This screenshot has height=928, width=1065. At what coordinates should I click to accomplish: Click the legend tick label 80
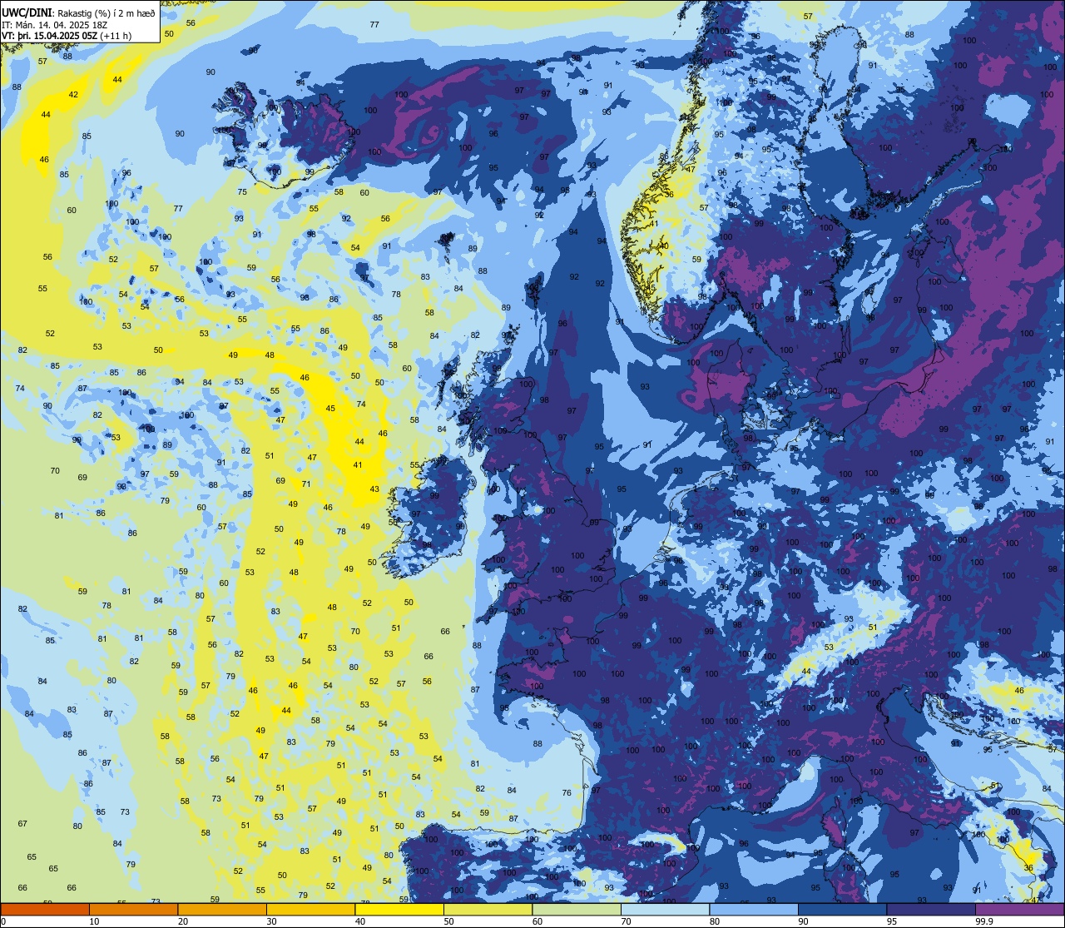pos(715,921)
